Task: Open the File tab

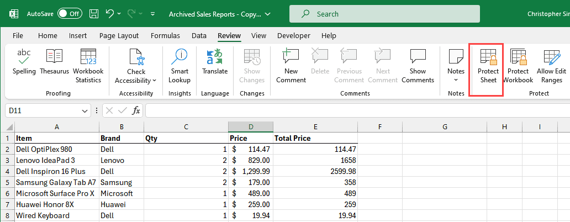Action: [18, 35]
